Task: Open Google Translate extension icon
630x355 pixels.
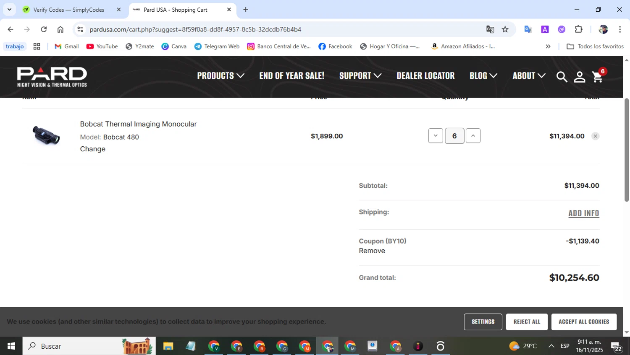Action: (528, 29)
